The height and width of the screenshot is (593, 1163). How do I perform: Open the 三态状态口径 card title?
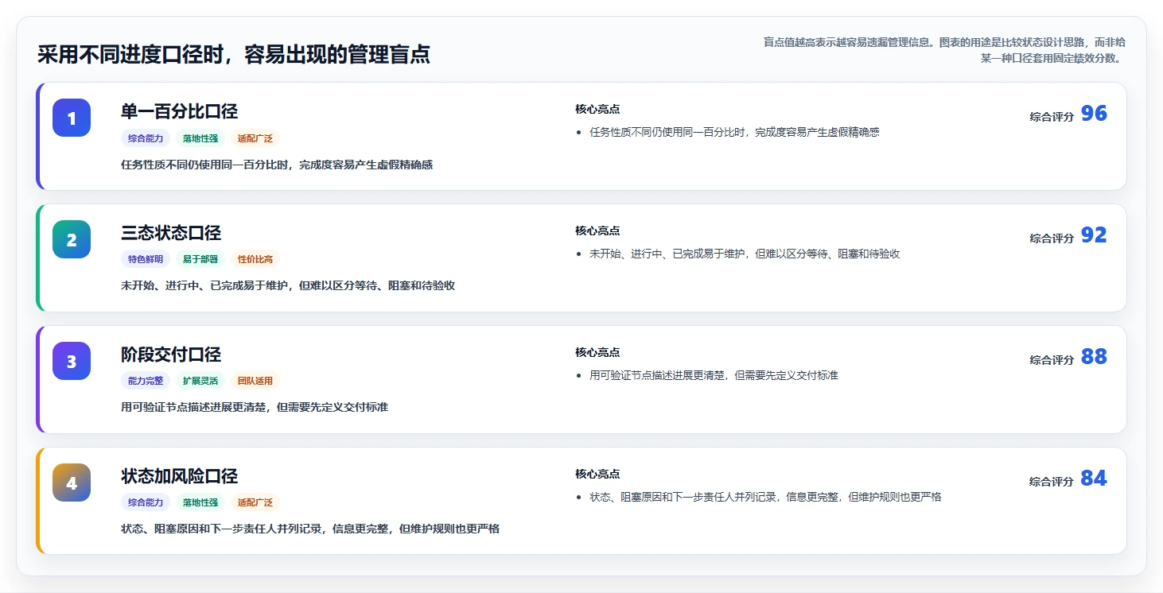[171, 233]
